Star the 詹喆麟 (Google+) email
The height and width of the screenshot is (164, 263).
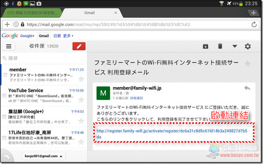click(x=81, y=121)
